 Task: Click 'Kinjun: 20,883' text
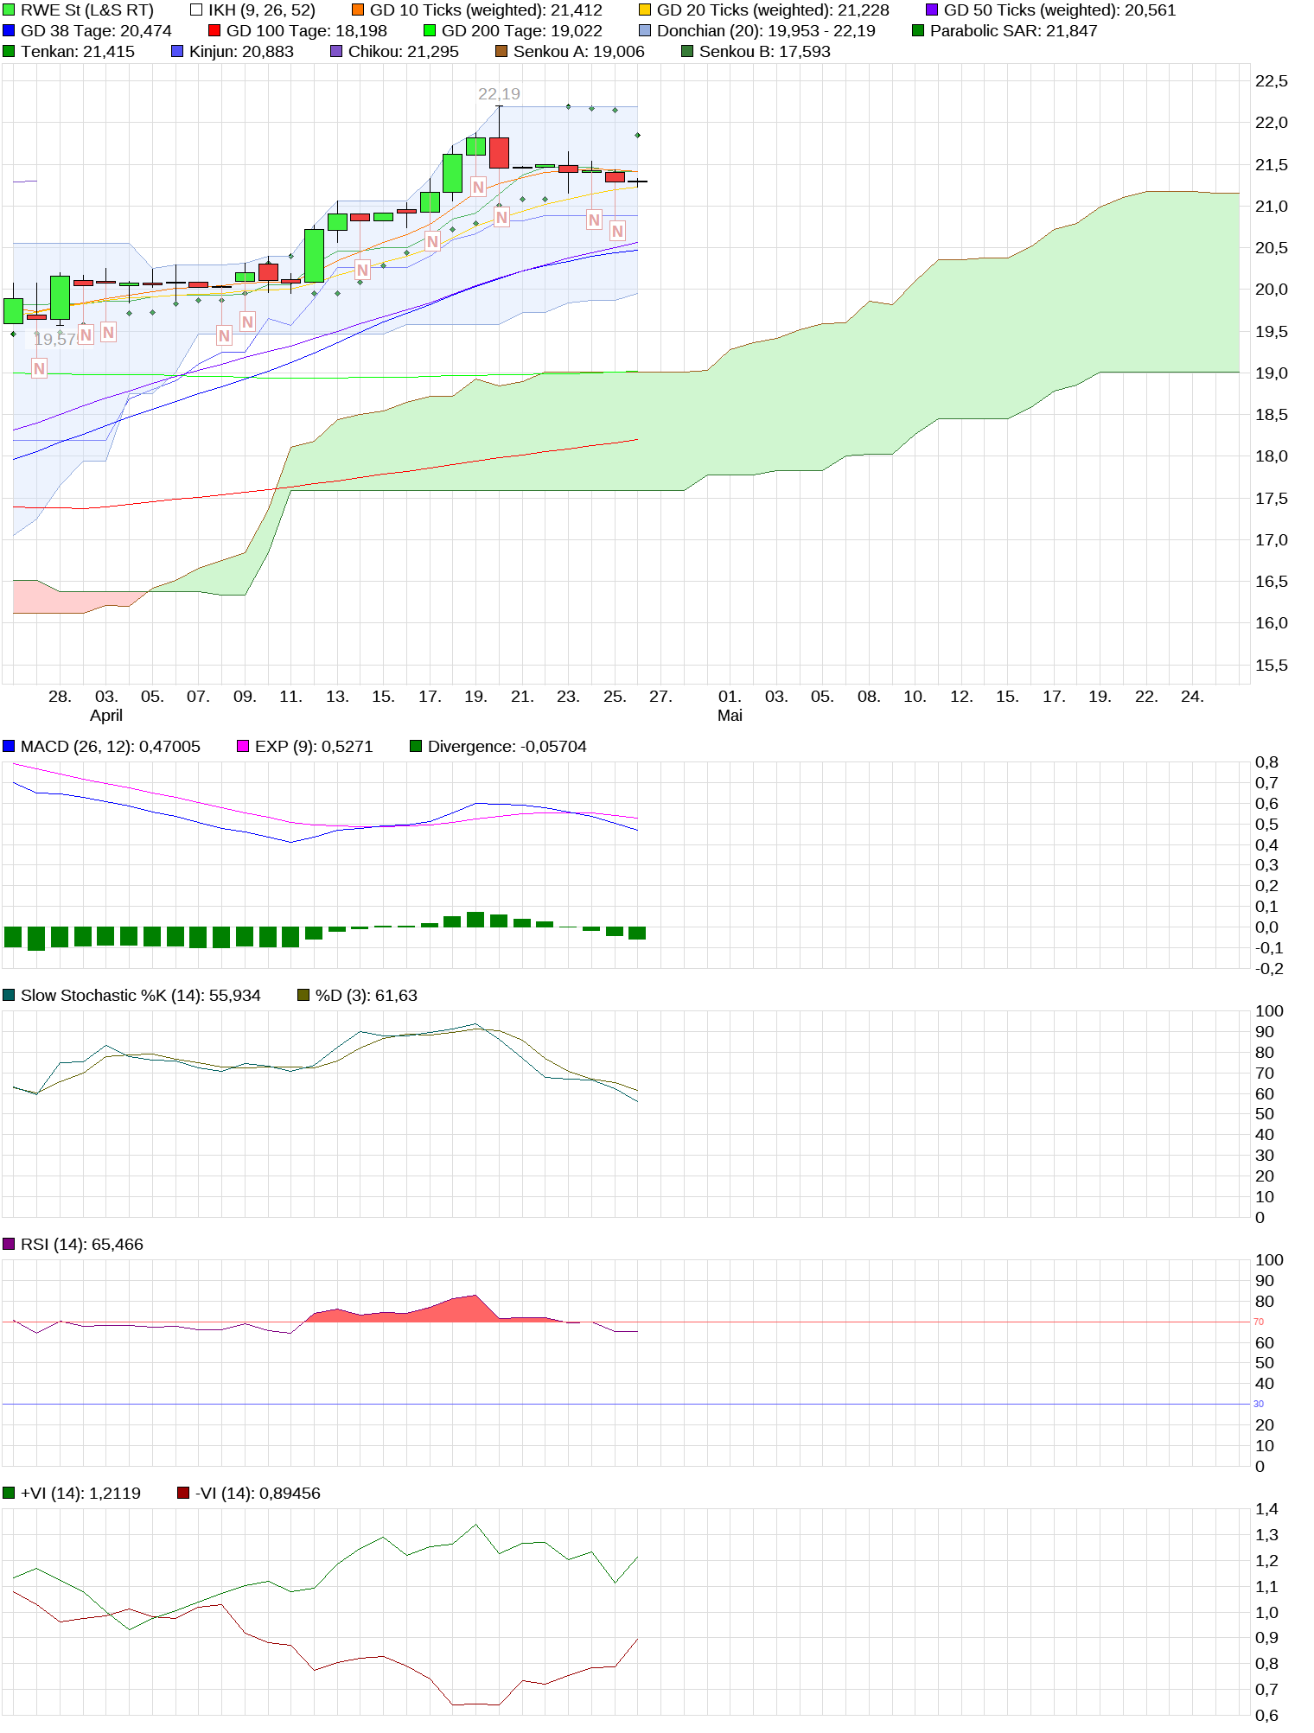click(241, 52)
